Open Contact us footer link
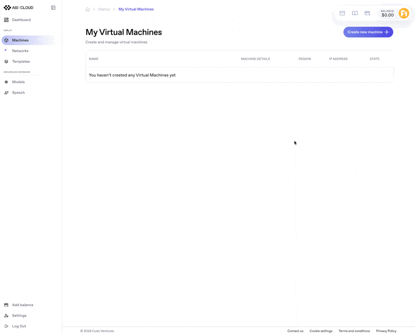The image size is (415, 333). point(295,331)
